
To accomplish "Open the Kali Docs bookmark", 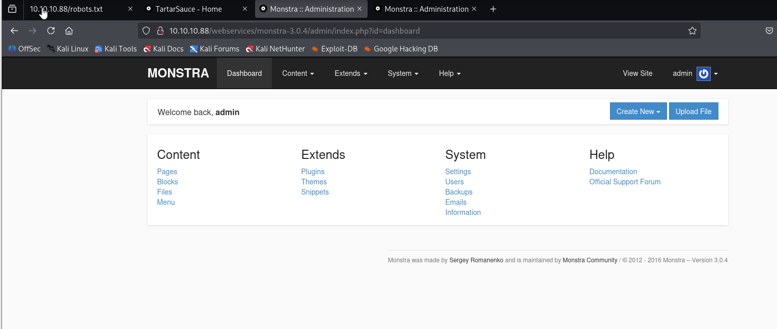I will click(x=163, y=49).
